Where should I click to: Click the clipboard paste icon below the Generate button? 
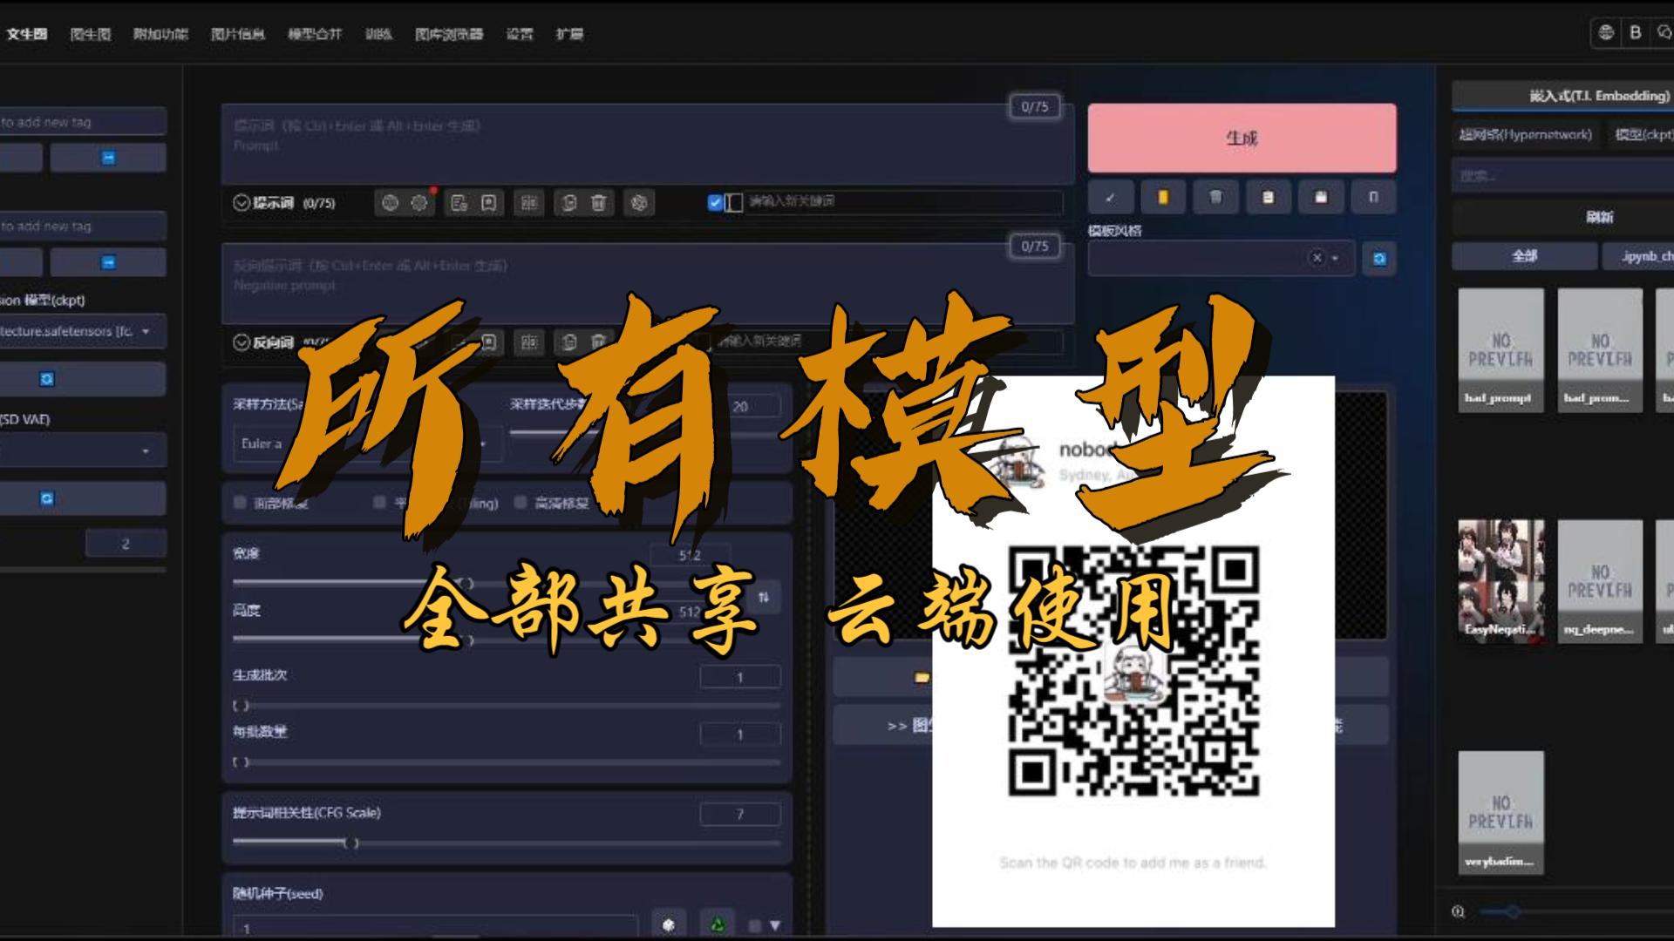click(1269, 198)
